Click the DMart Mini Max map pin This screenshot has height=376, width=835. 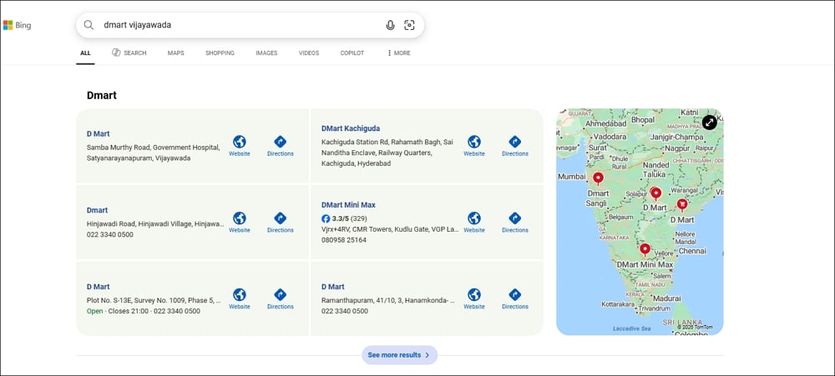(645, 249)
